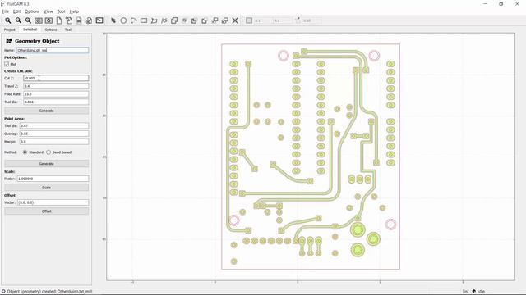This screenshot has height=295, width=526.
Task: Click the Cut Z input field
Action: 56,78
